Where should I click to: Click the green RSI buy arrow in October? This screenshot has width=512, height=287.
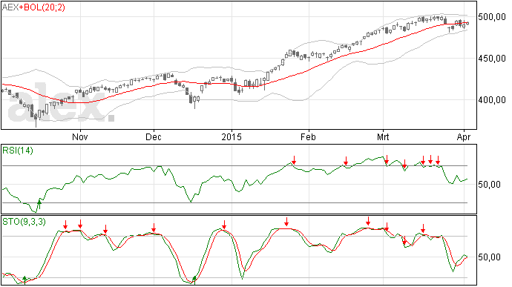39,205
